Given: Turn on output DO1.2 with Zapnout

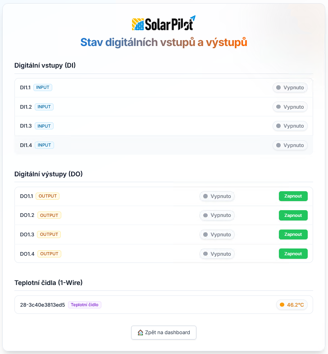Looking at the screenshot, I should pos(293,215).
